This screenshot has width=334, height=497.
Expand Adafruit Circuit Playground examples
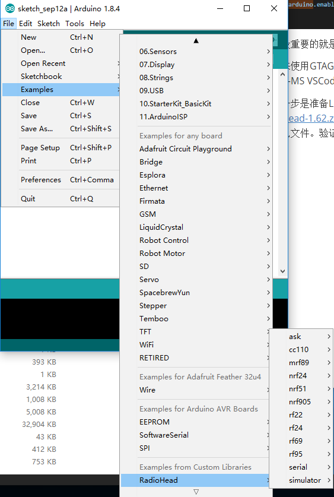[x=196, y=148]
